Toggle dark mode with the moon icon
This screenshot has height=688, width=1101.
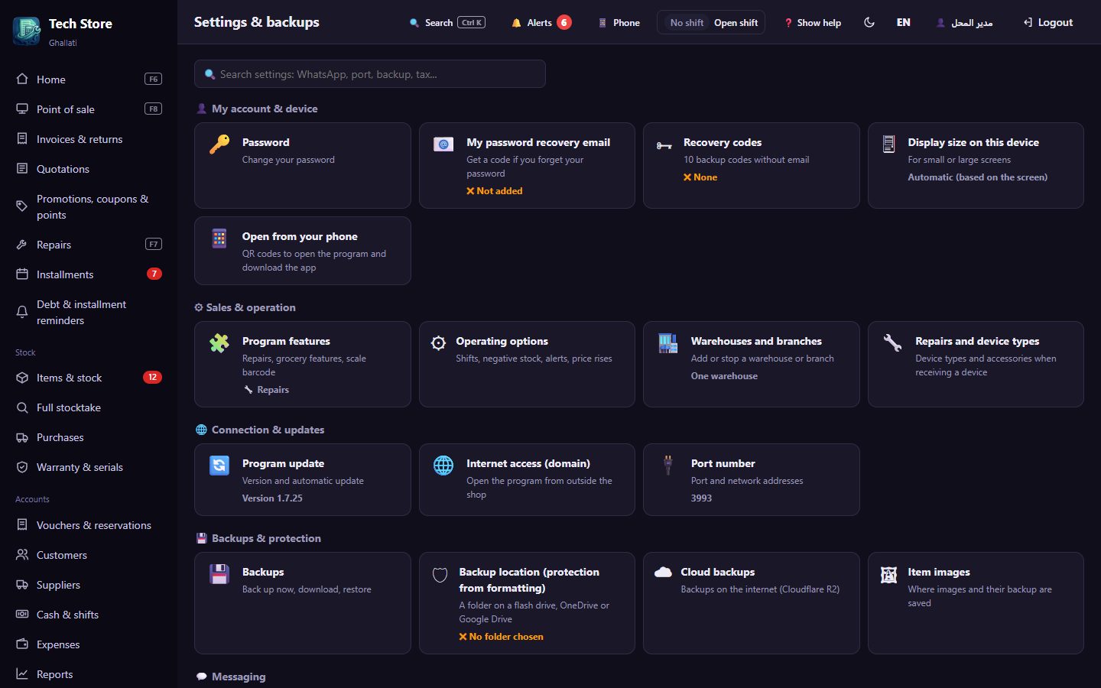(869, 22)
